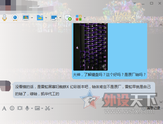163x124 pixels.
Task: Record a voice message with microphone
Action: [x=27, y=108]
